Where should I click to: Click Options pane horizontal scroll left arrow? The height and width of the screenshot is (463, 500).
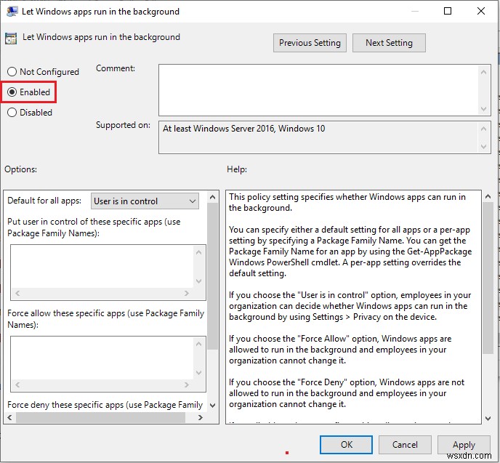click(x=9, y=417)
